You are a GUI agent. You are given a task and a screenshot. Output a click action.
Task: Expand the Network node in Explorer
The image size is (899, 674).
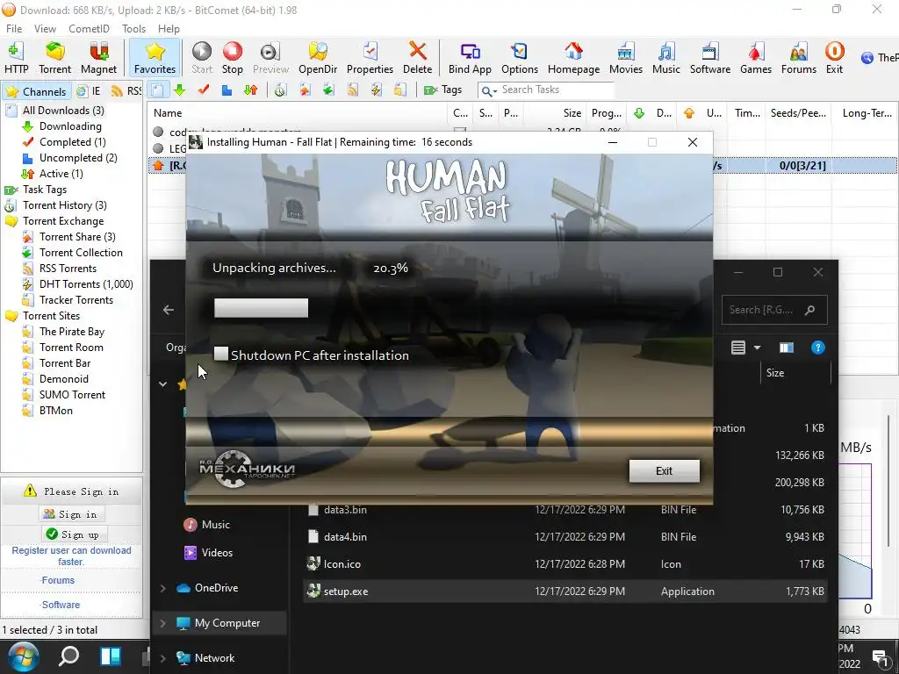tap(162, 658)
